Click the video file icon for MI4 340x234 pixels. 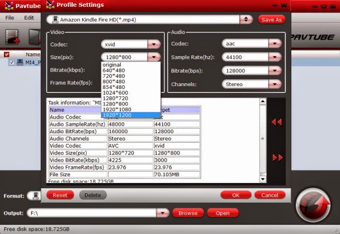(x=20, y=62)
